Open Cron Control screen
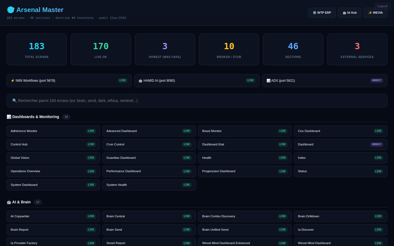 tap(149, 145)
